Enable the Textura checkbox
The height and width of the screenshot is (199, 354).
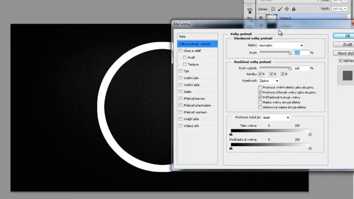click(x=185, y=64)
